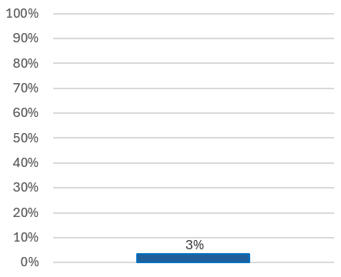The width and height of the screenshot is (341, 277).
Task: Select the 20% axis label
Action: [x=25, y=213]
